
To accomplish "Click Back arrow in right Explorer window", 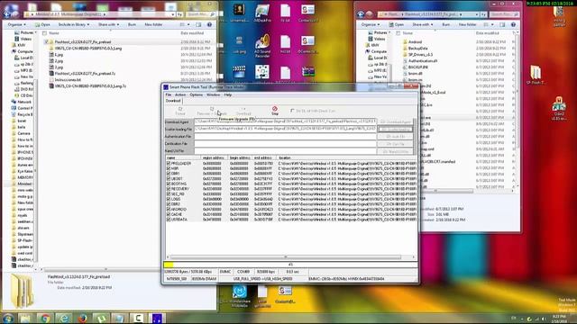I will (361, 14).
